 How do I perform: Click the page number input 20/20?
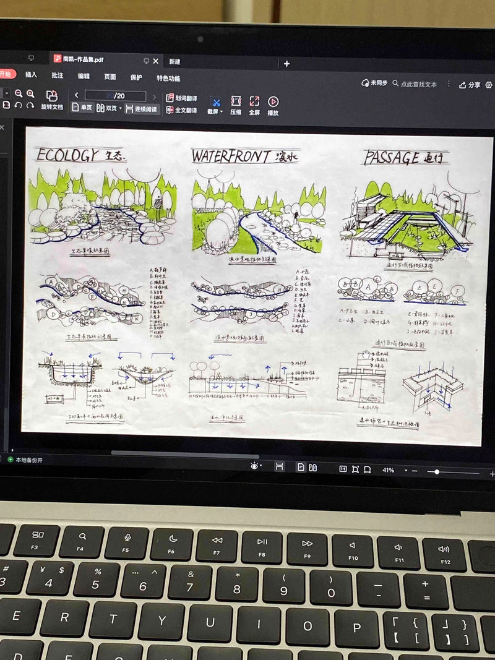(x=115, y=96)
